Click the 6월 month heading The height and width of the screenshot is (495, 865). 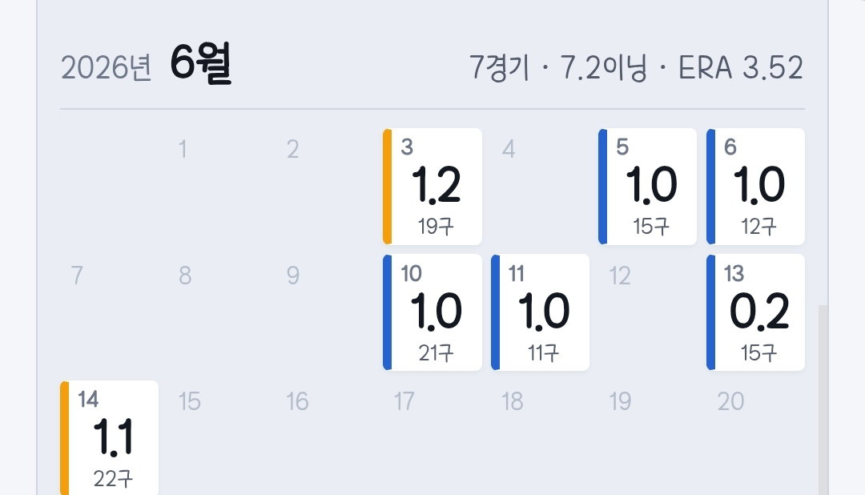pyautogui.click(x=201, y=63)
